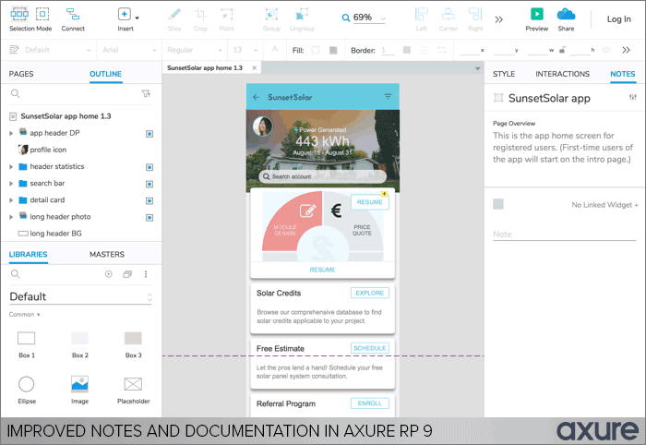Click the Fill white color swatch
This screenshot has width=646, height=445.
[316, 50]
